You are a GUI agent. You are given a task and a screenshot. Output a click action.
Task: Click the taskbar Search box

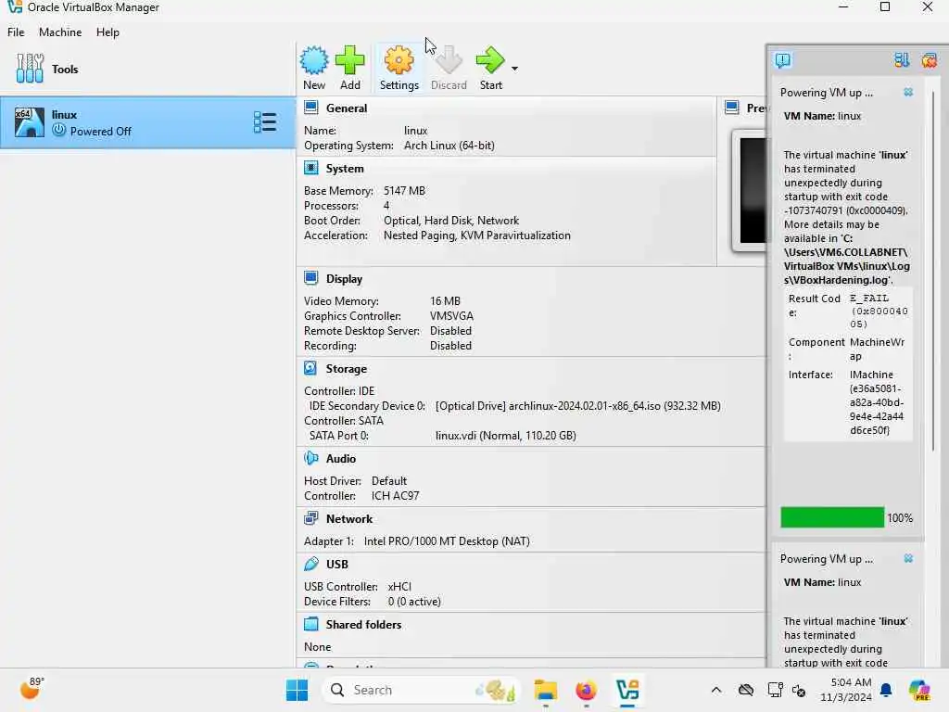click(422, 690)
